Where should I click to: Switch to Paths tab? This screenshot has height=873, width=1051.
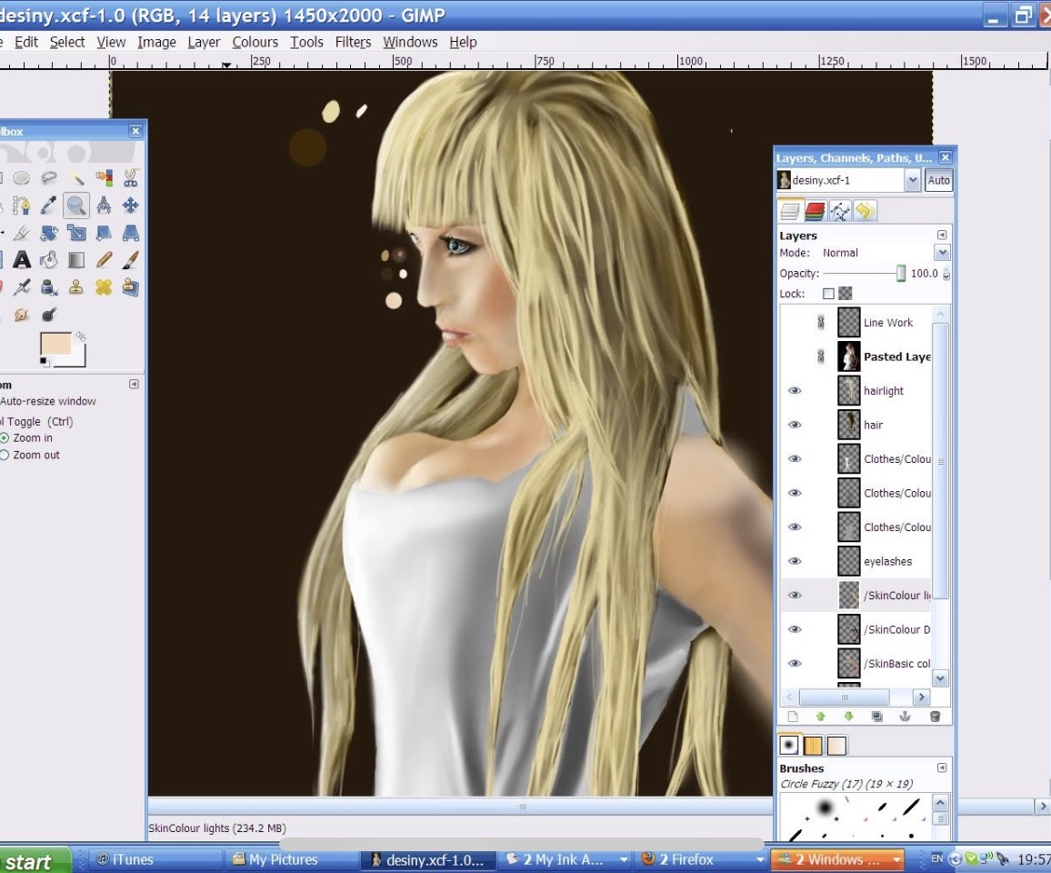tap(840, 212)
